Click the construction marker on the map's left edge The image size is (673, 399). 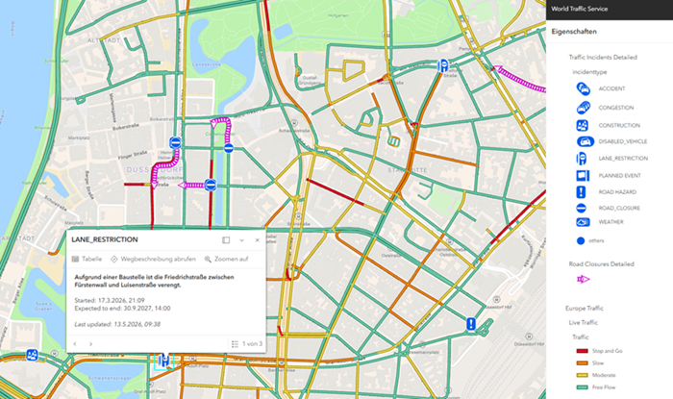pyautogui.click(x=32, y=355)
